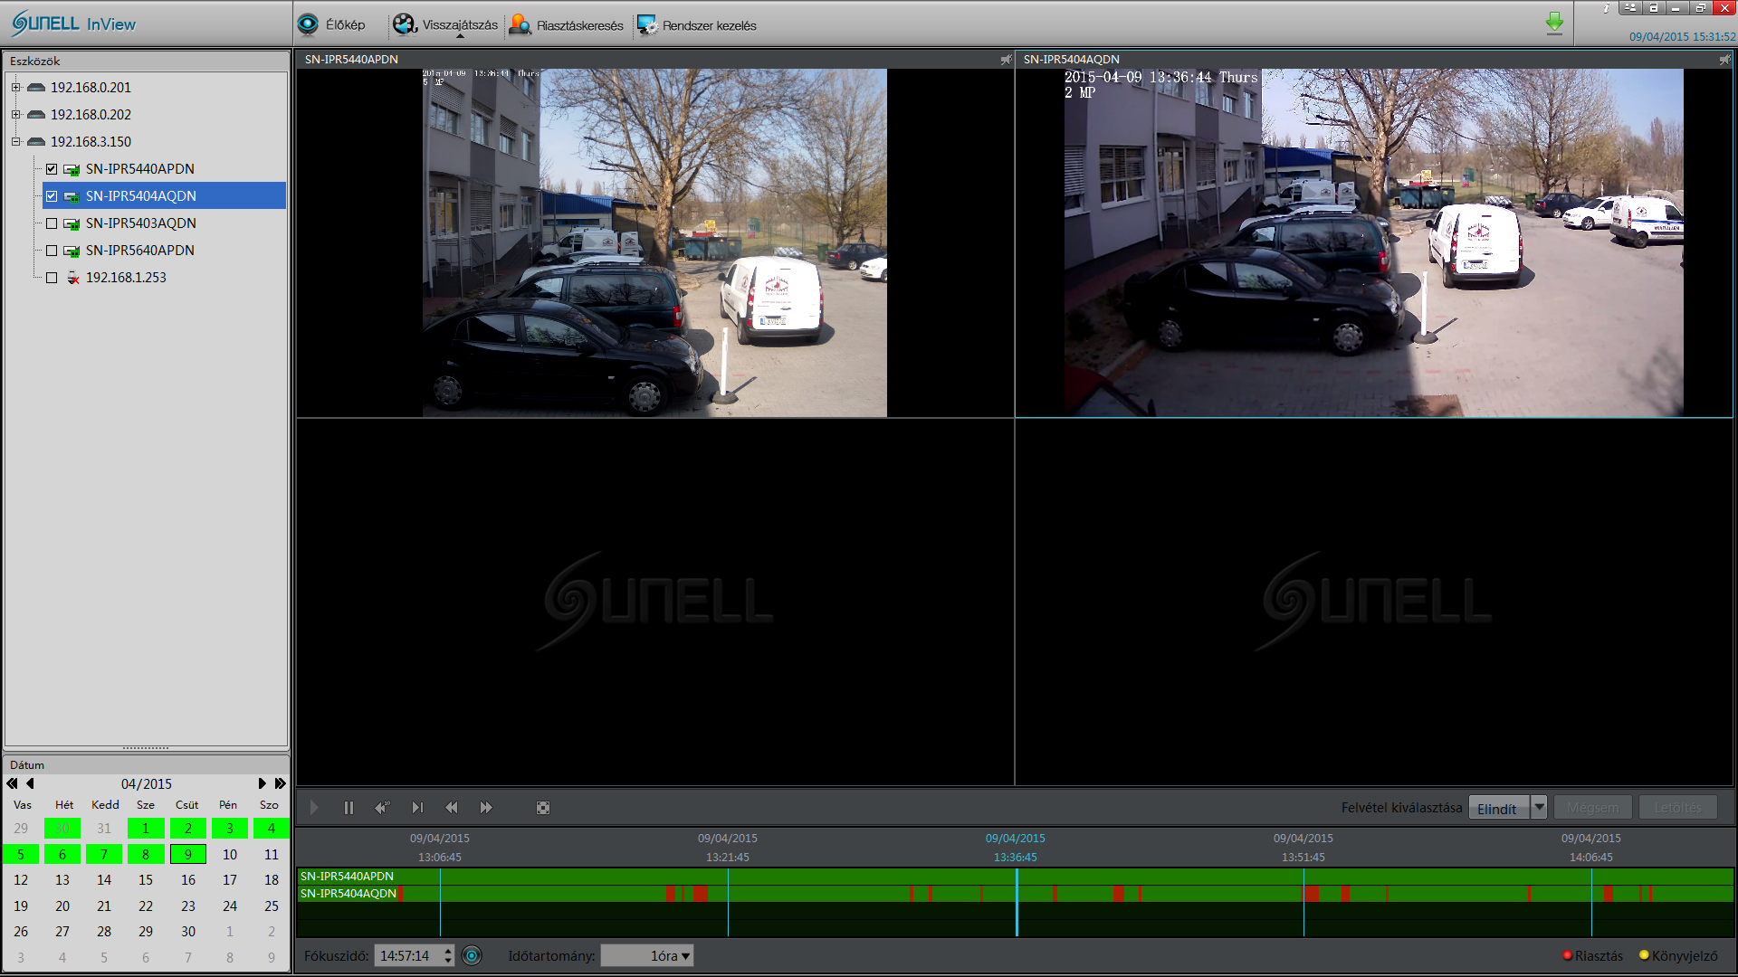Click the audio icon of SN-IPR5404AQDN pane

pyautogui.click(x=1724, y=60)
